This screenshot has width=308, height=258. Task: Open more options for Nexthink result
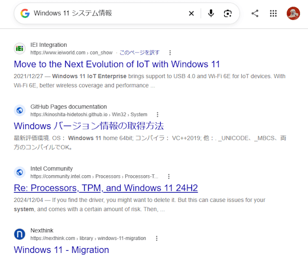157,238
